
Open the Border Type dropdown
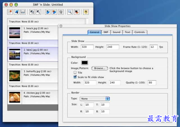point(95,99)
